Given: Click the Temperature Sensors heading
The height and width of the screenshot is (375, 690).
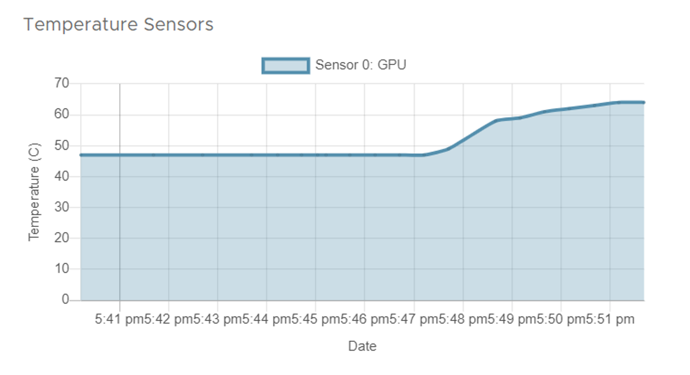Looking at the screenshot, I should pyautogui.click(x=119, y=25).
